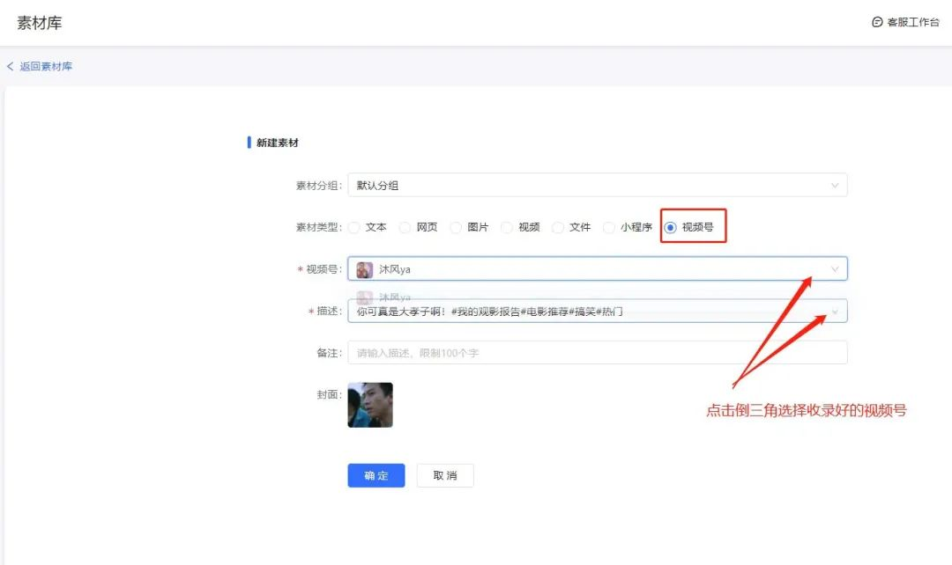Viewport: 952px width, 565px height.
Task: Choose the 视频 radio option
Action: (507, 227)
